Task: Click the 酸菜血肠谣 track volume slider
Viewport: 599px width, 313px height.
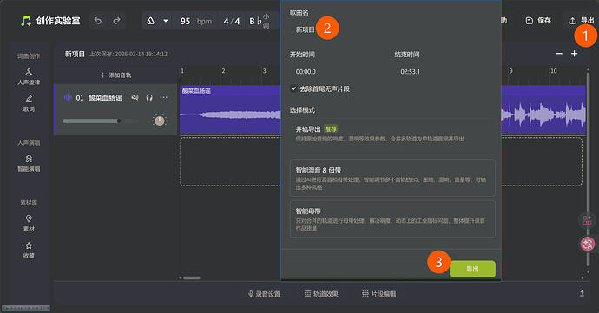Action: [101, 121]
